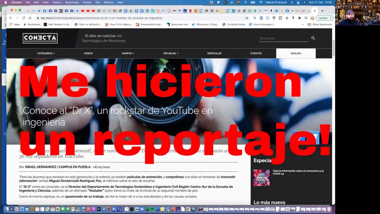Click the magnifier search icon on Conecta

(x=313, y=38)
